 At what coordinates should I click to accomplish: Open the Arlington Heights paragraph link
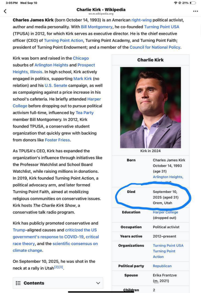point(51,65)
